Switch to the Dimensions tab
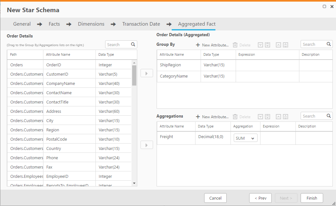This screenshot has height=206, width=336. [x=91, y=24]
